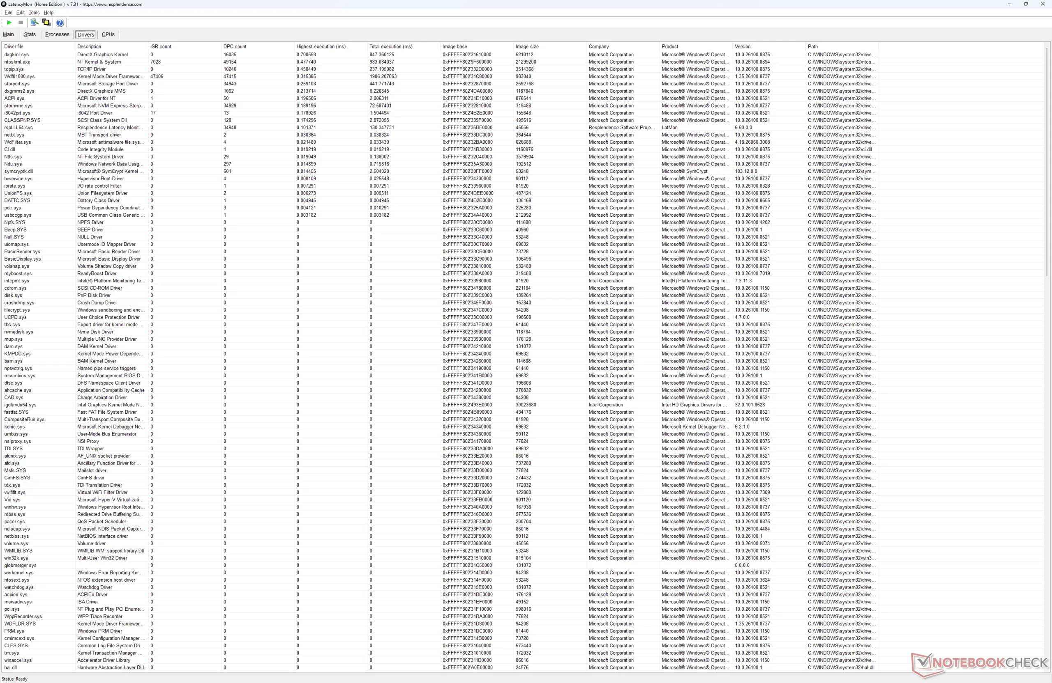Open the File menu
The height and width of the screenshot is (683, 1052).
pyautogui.click(x=8, y=13)
